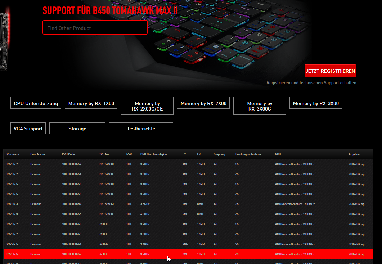Click the Prozessor column header
This screenshot has height=264, width=382.
click(13, 154)
